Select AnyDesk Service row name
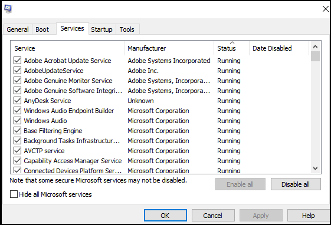Screen dimensions: 331x225 tap(48, 101)
